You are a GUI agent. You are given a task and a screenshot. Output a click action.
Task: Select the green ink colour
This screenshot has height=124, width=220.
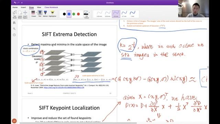(x=74, y=14)
